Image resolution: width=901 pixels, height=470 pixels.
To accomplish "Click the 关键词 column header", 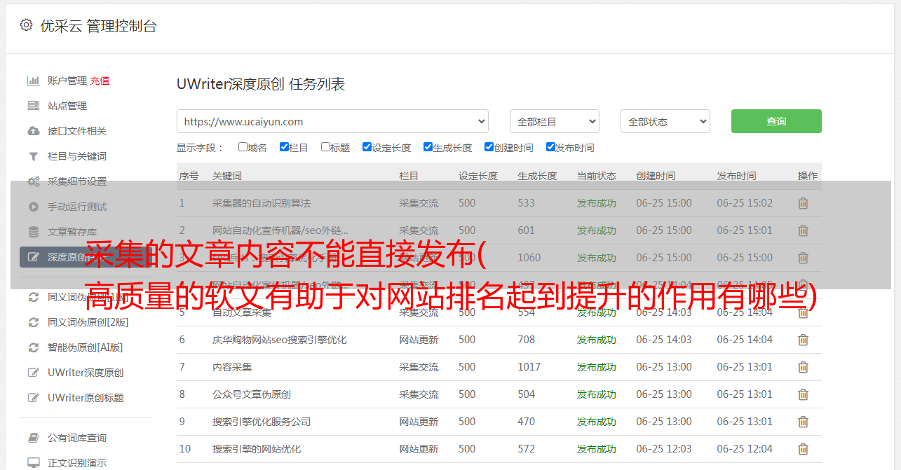I will click(227, 176).
